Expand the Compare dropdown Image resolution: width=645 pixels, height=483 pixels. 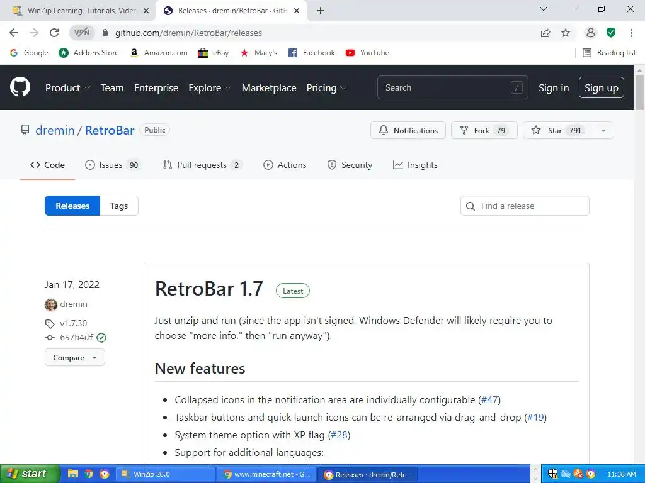pyautogui.click(x=75, y=357)
